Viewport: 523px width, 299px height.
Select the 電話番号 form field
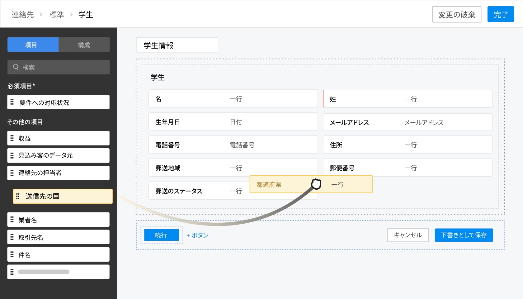tap(233, 145)
